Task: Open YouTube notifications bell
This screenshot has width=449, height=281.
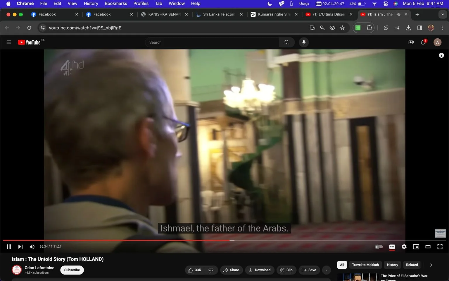Action: [x=423, y=42]
